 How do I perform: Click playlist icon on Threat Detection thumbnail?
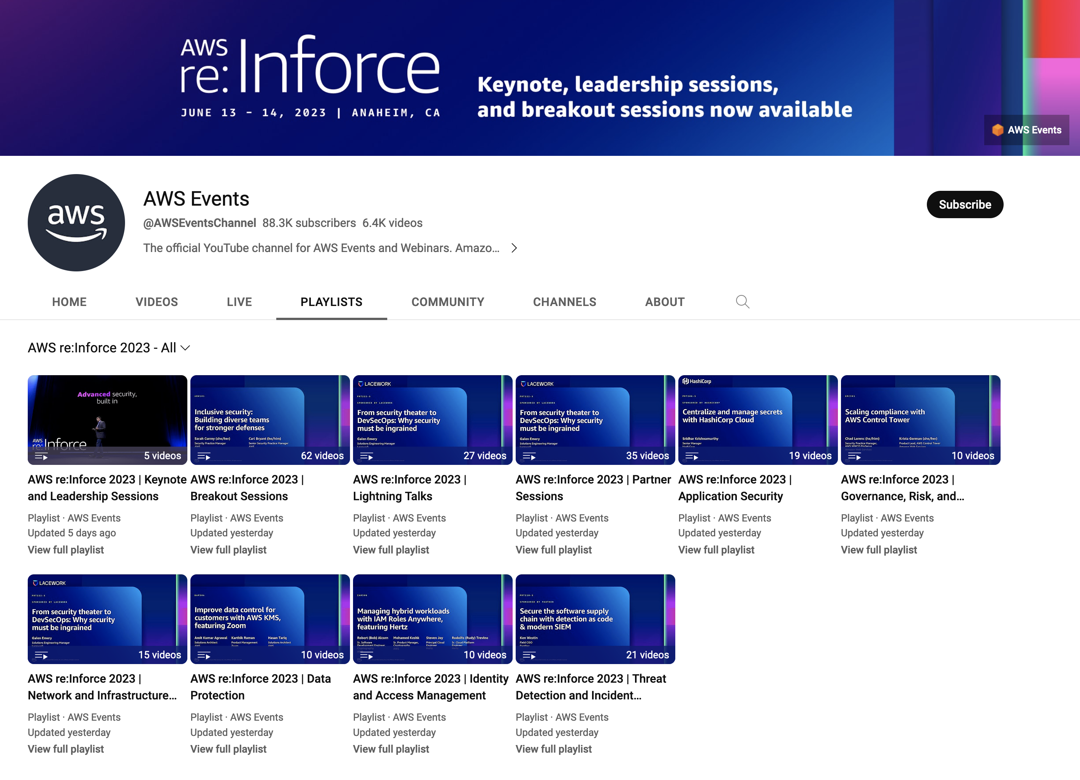pyautogui.click(x=529, y=655)
